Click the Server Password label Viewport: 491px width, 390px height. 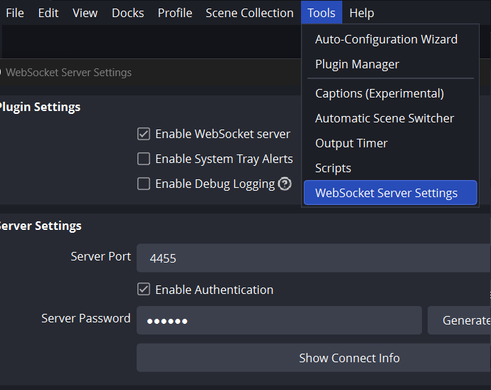click(x=86, y=319)
